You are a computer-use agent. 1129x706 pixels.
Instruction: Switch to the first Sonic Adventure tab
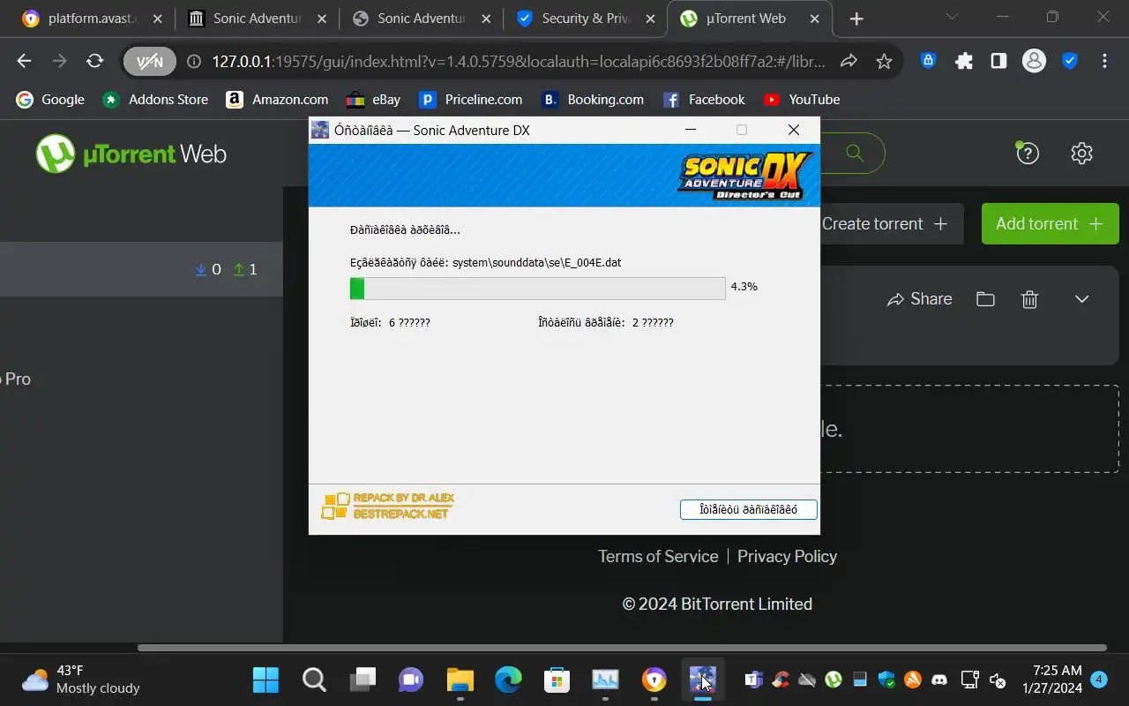point(256,19)
